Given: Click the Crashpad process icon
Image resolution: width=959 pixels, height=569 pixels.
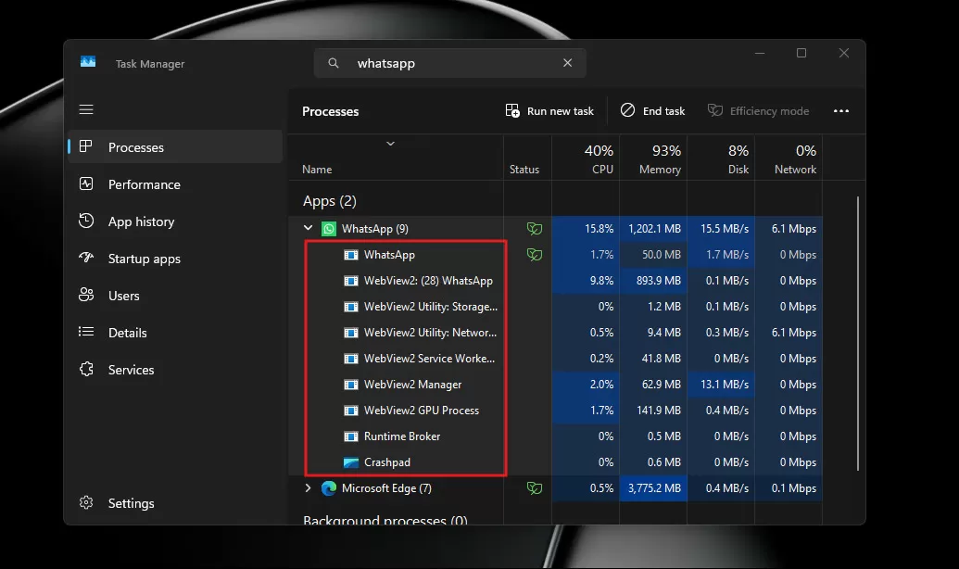Looking at the screenshot, I should point(351,462).
